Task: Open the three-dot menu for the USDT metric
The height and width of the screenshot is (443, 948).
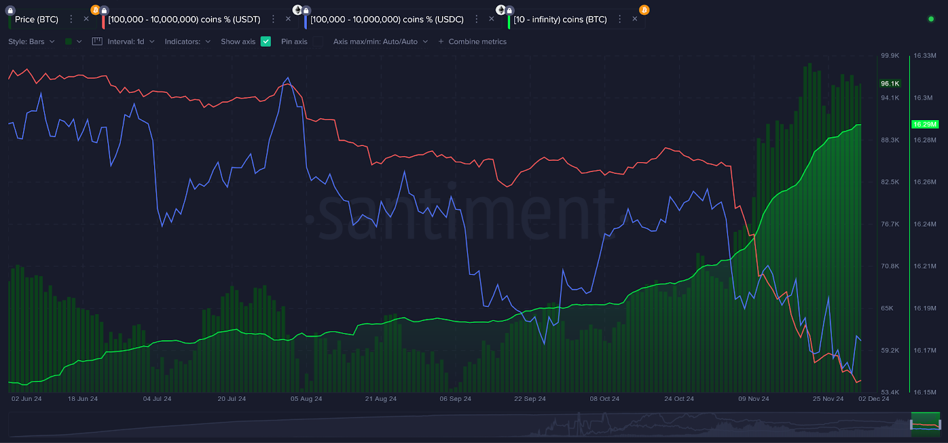Action: pyautogui.click(x=273, y=20)
